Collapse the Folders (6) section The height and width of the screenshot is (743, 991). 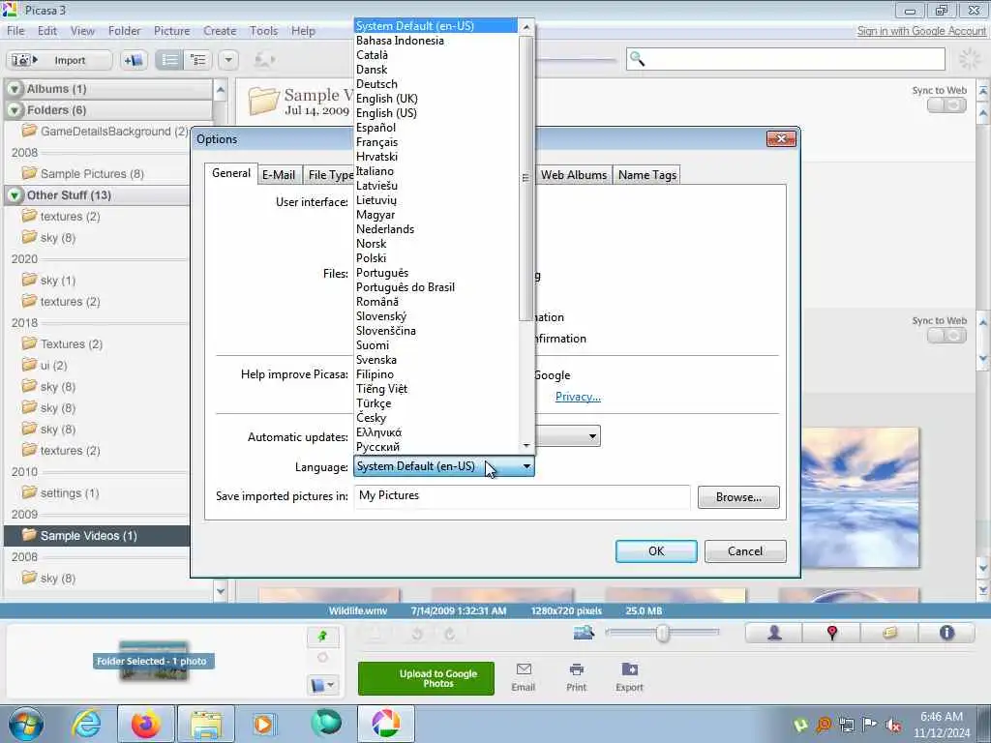[15, 110]
